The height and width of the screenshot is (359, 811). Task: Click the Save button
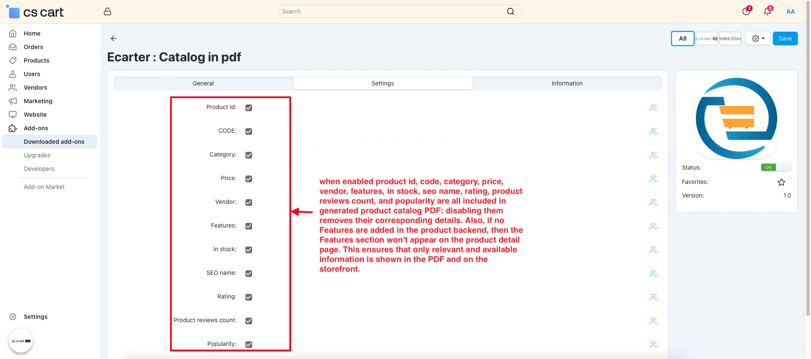[785, 38]
